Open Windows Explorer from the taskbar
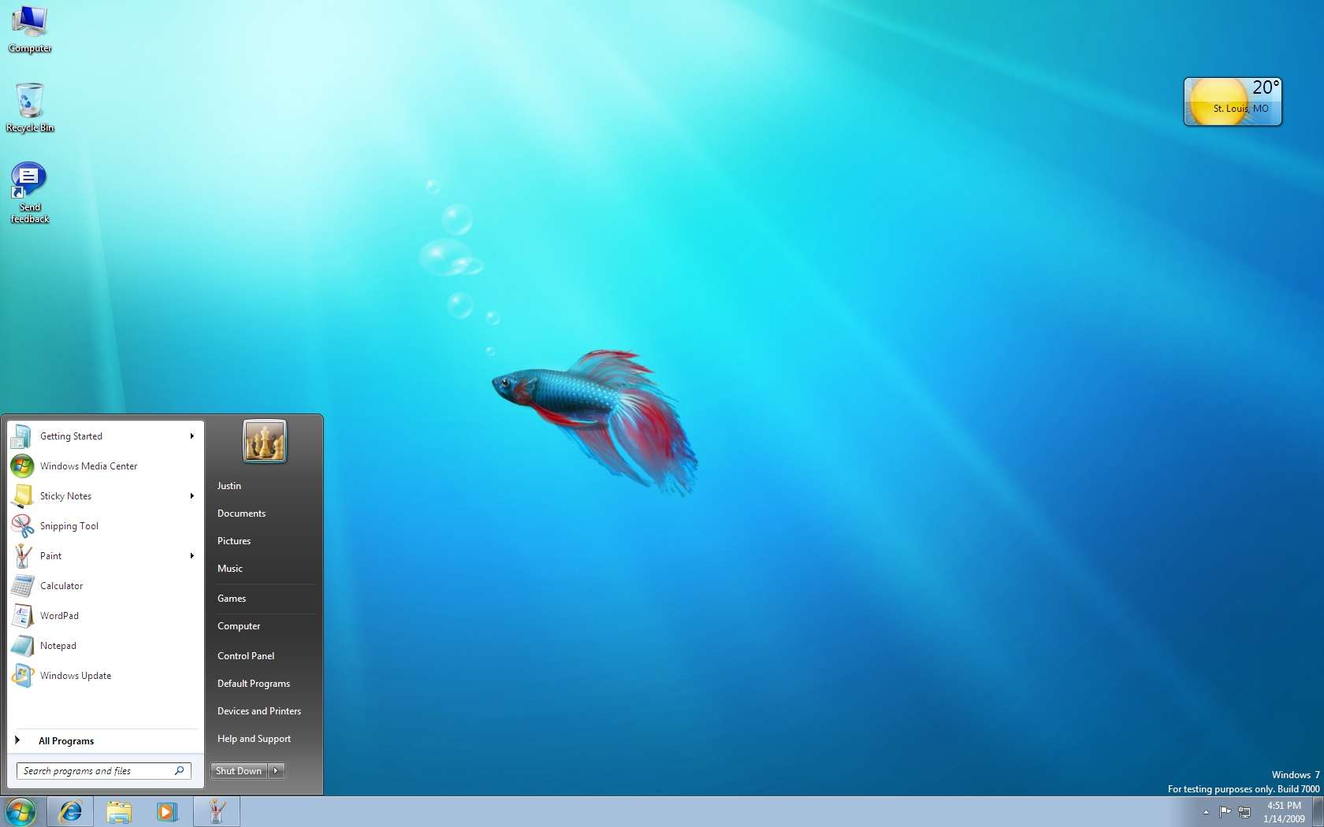Screen dimensions: 1324x827 [x=119, y=812]
